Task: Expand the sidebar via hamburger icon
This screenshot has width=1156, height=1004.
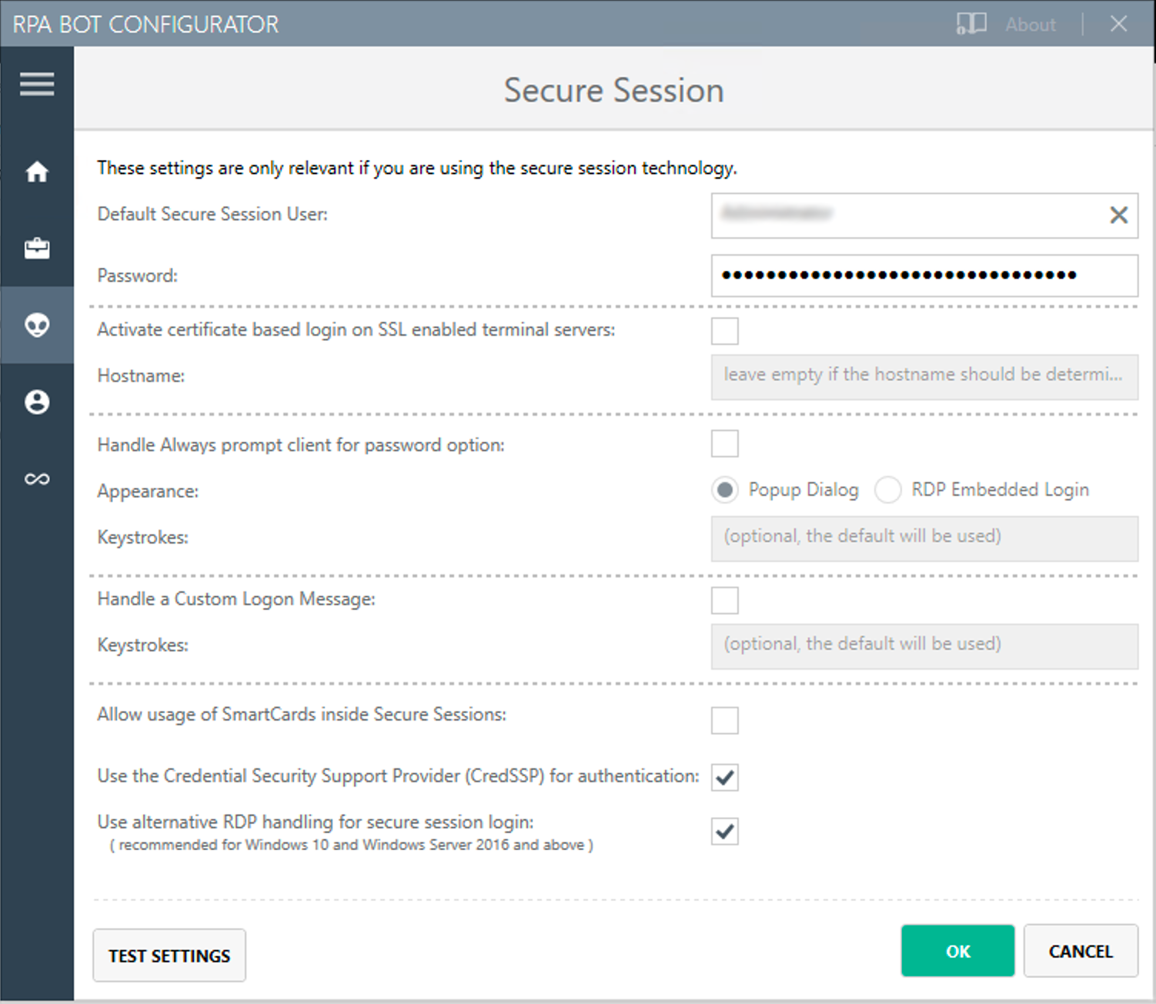Action: pyautogui.click(x=36, y=83)
